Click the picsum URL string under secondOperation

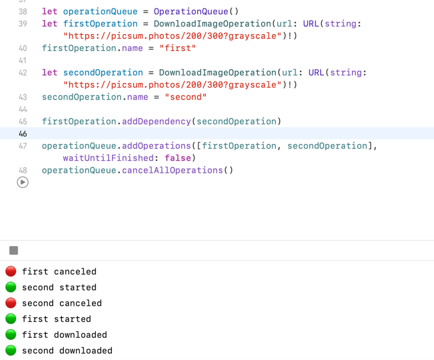(172, 85)
